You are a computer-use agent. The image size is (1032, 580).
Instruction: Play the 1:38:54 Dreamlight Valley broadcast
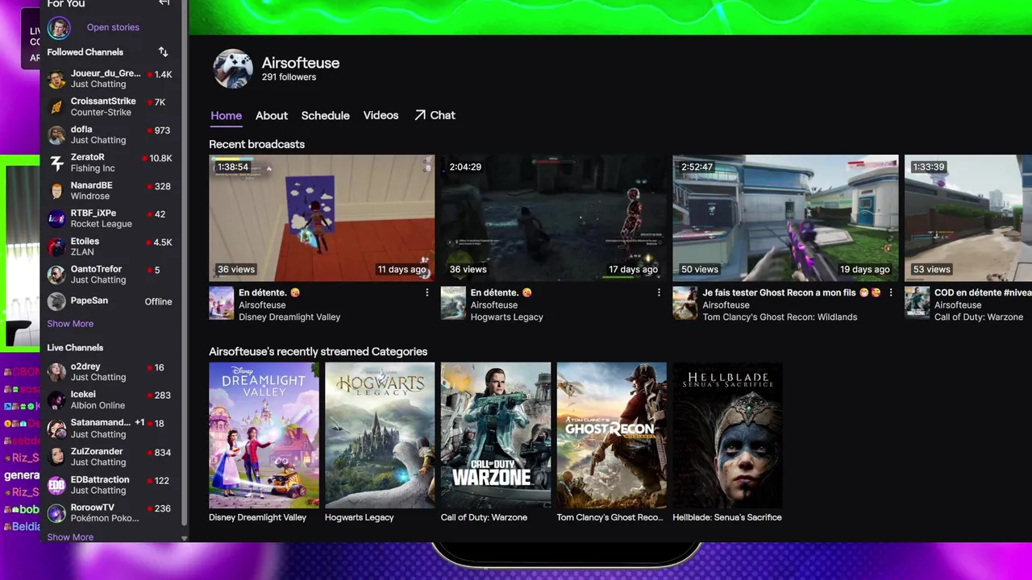pos(322,218)
